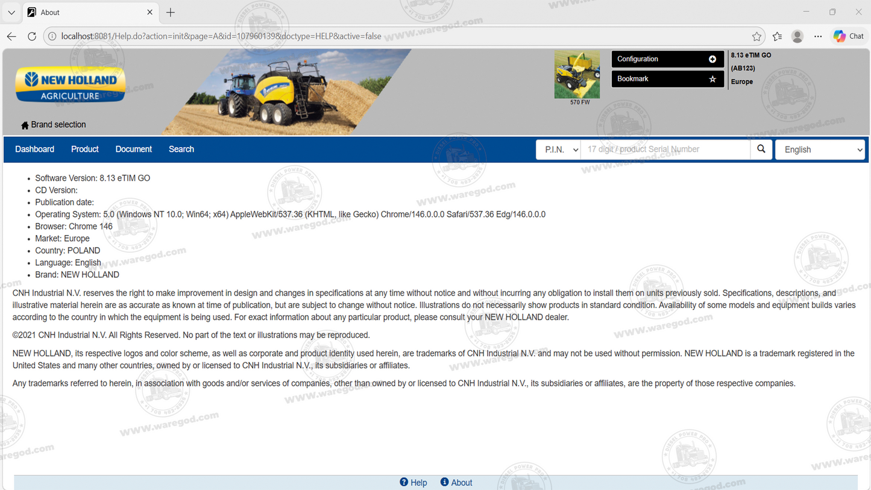The width and height of the screenshot is (871, 490).
Task: Close the About tab
Action: point(149,12)
